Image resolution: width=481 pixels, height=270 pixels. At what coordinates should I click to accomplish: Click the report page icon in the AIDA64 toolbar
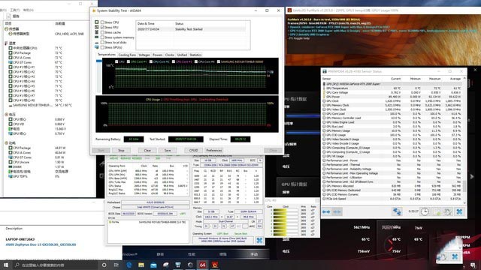click(8, 16)
